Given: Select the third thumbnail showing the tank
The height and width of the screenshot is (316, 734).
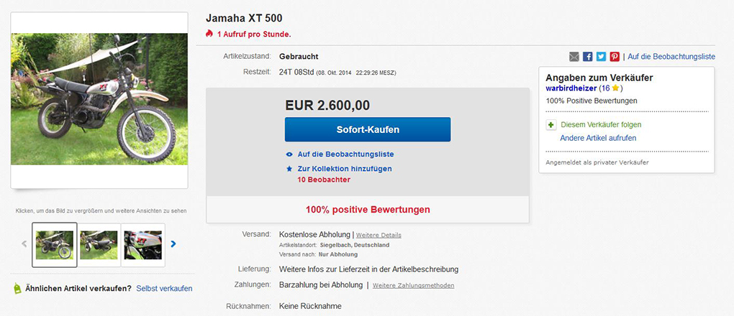Looking at the screenshot, I should coord(142,245).
